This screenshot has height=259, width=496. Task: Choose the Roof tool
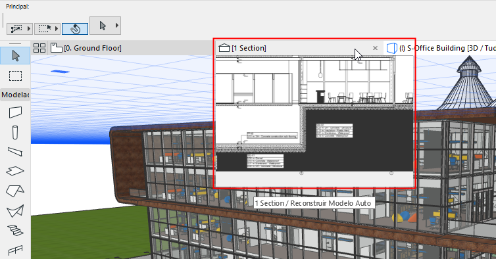coord(15,191)
